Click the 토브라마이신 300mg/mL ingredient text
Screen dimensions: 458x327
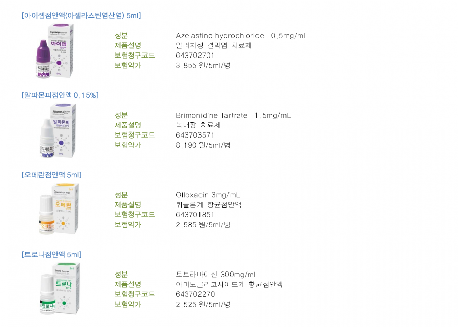coord(217,275)
